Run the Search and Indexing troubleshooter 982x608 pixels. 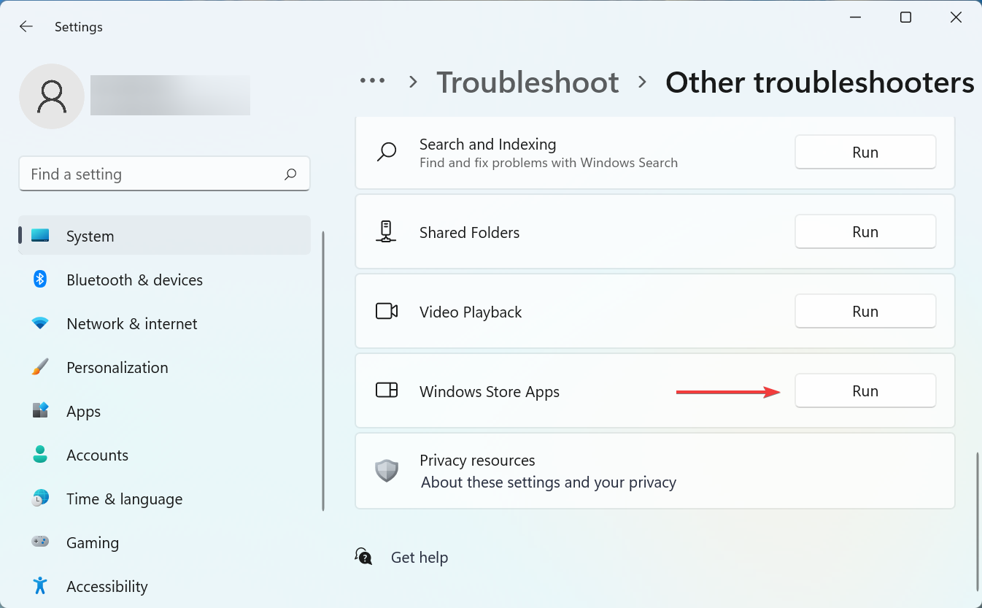[865, 152]
